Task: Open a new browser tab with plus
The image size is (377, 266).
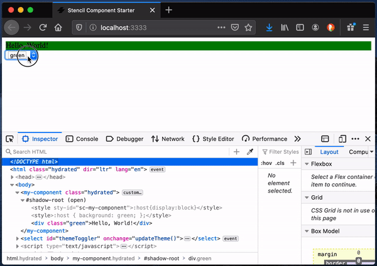Action: tap(169, 10)
